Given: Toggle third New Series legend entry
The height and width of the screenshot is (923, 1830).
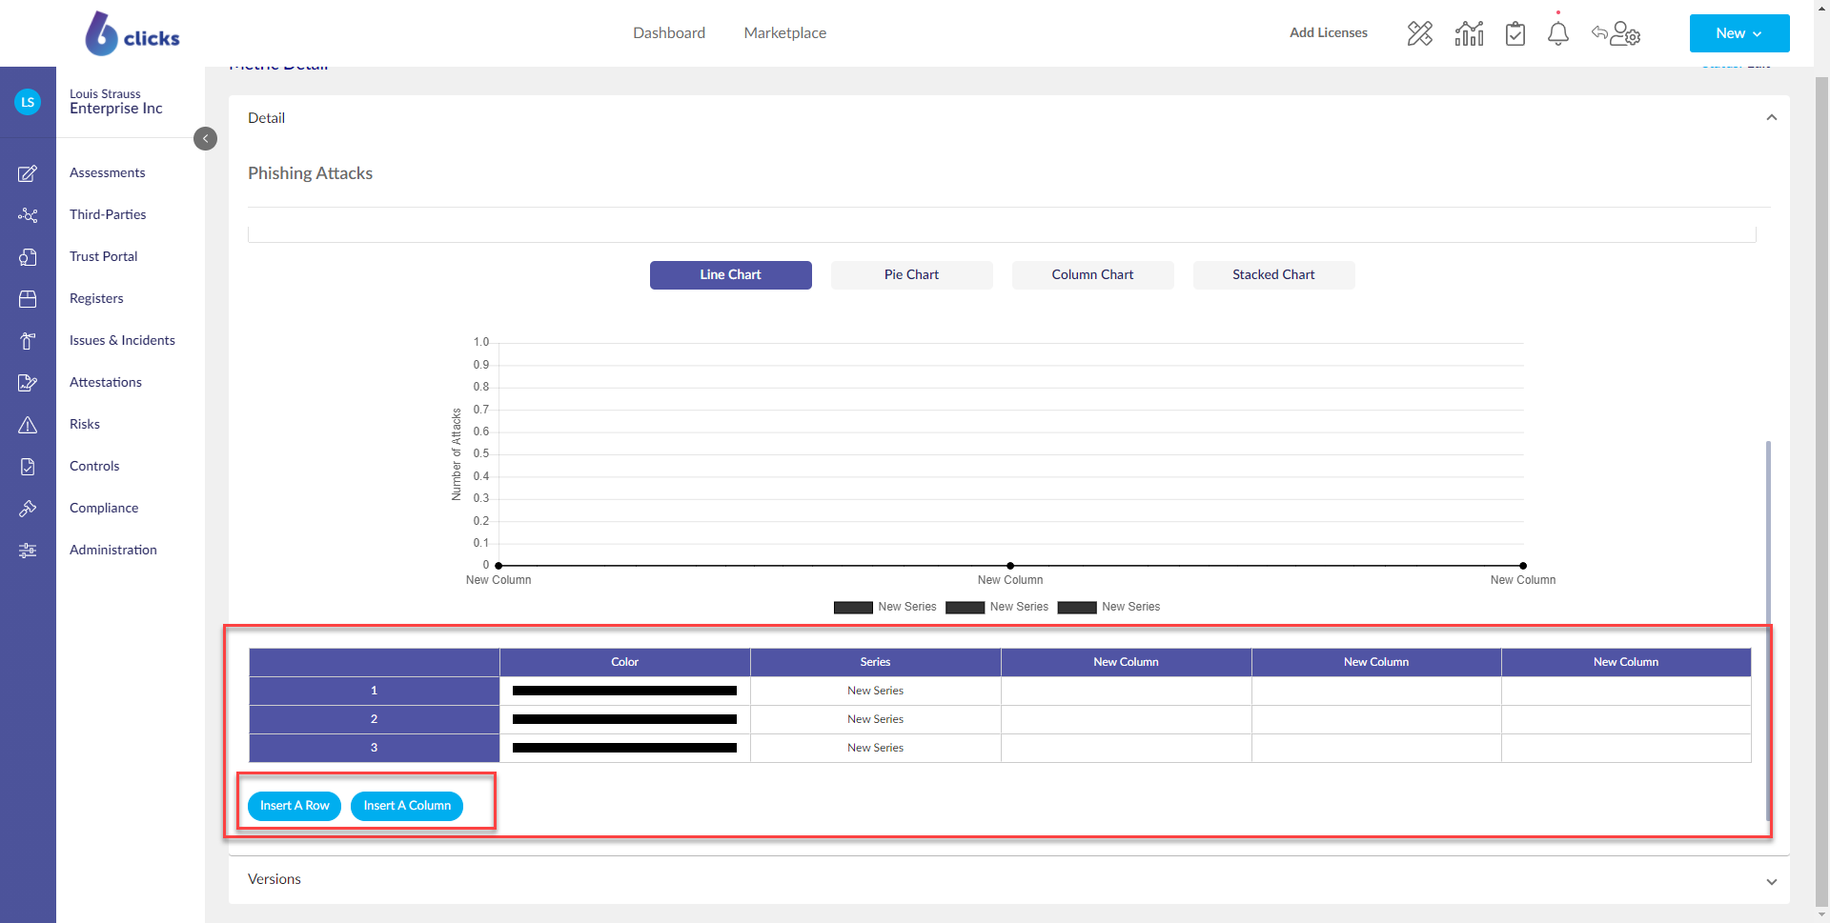Looking at the screenshot, I should tap(1108, 608).
